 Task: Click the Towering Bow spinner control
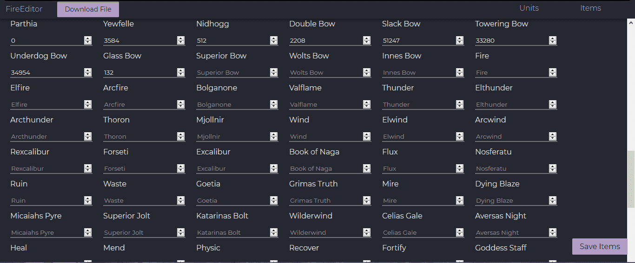click(553, 40)
